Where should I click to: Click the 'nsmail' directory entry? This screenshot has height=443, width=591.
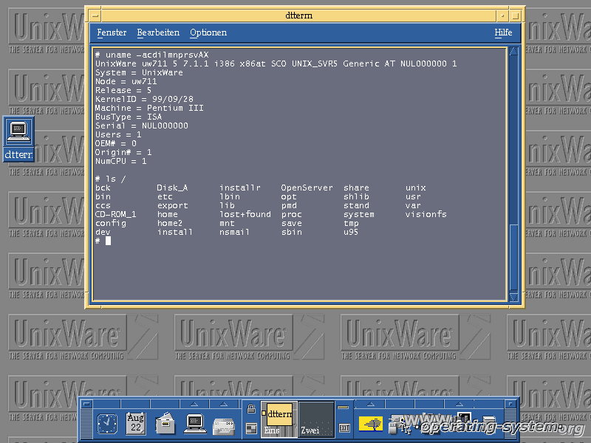click(234, 232)
